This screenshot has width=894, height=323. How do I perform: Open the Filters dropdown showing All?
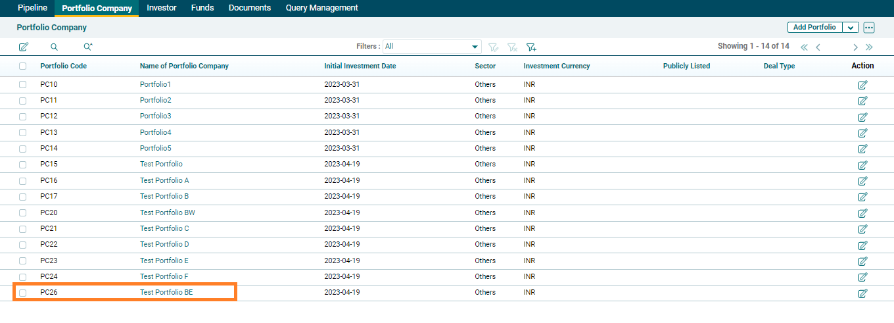click(x=432, y=47)
